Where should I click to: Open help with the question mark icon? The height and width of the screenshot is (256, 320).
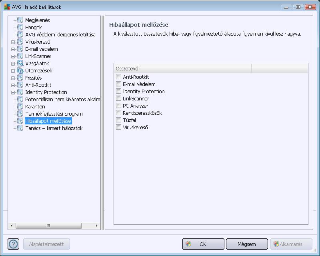coord(13,244)
